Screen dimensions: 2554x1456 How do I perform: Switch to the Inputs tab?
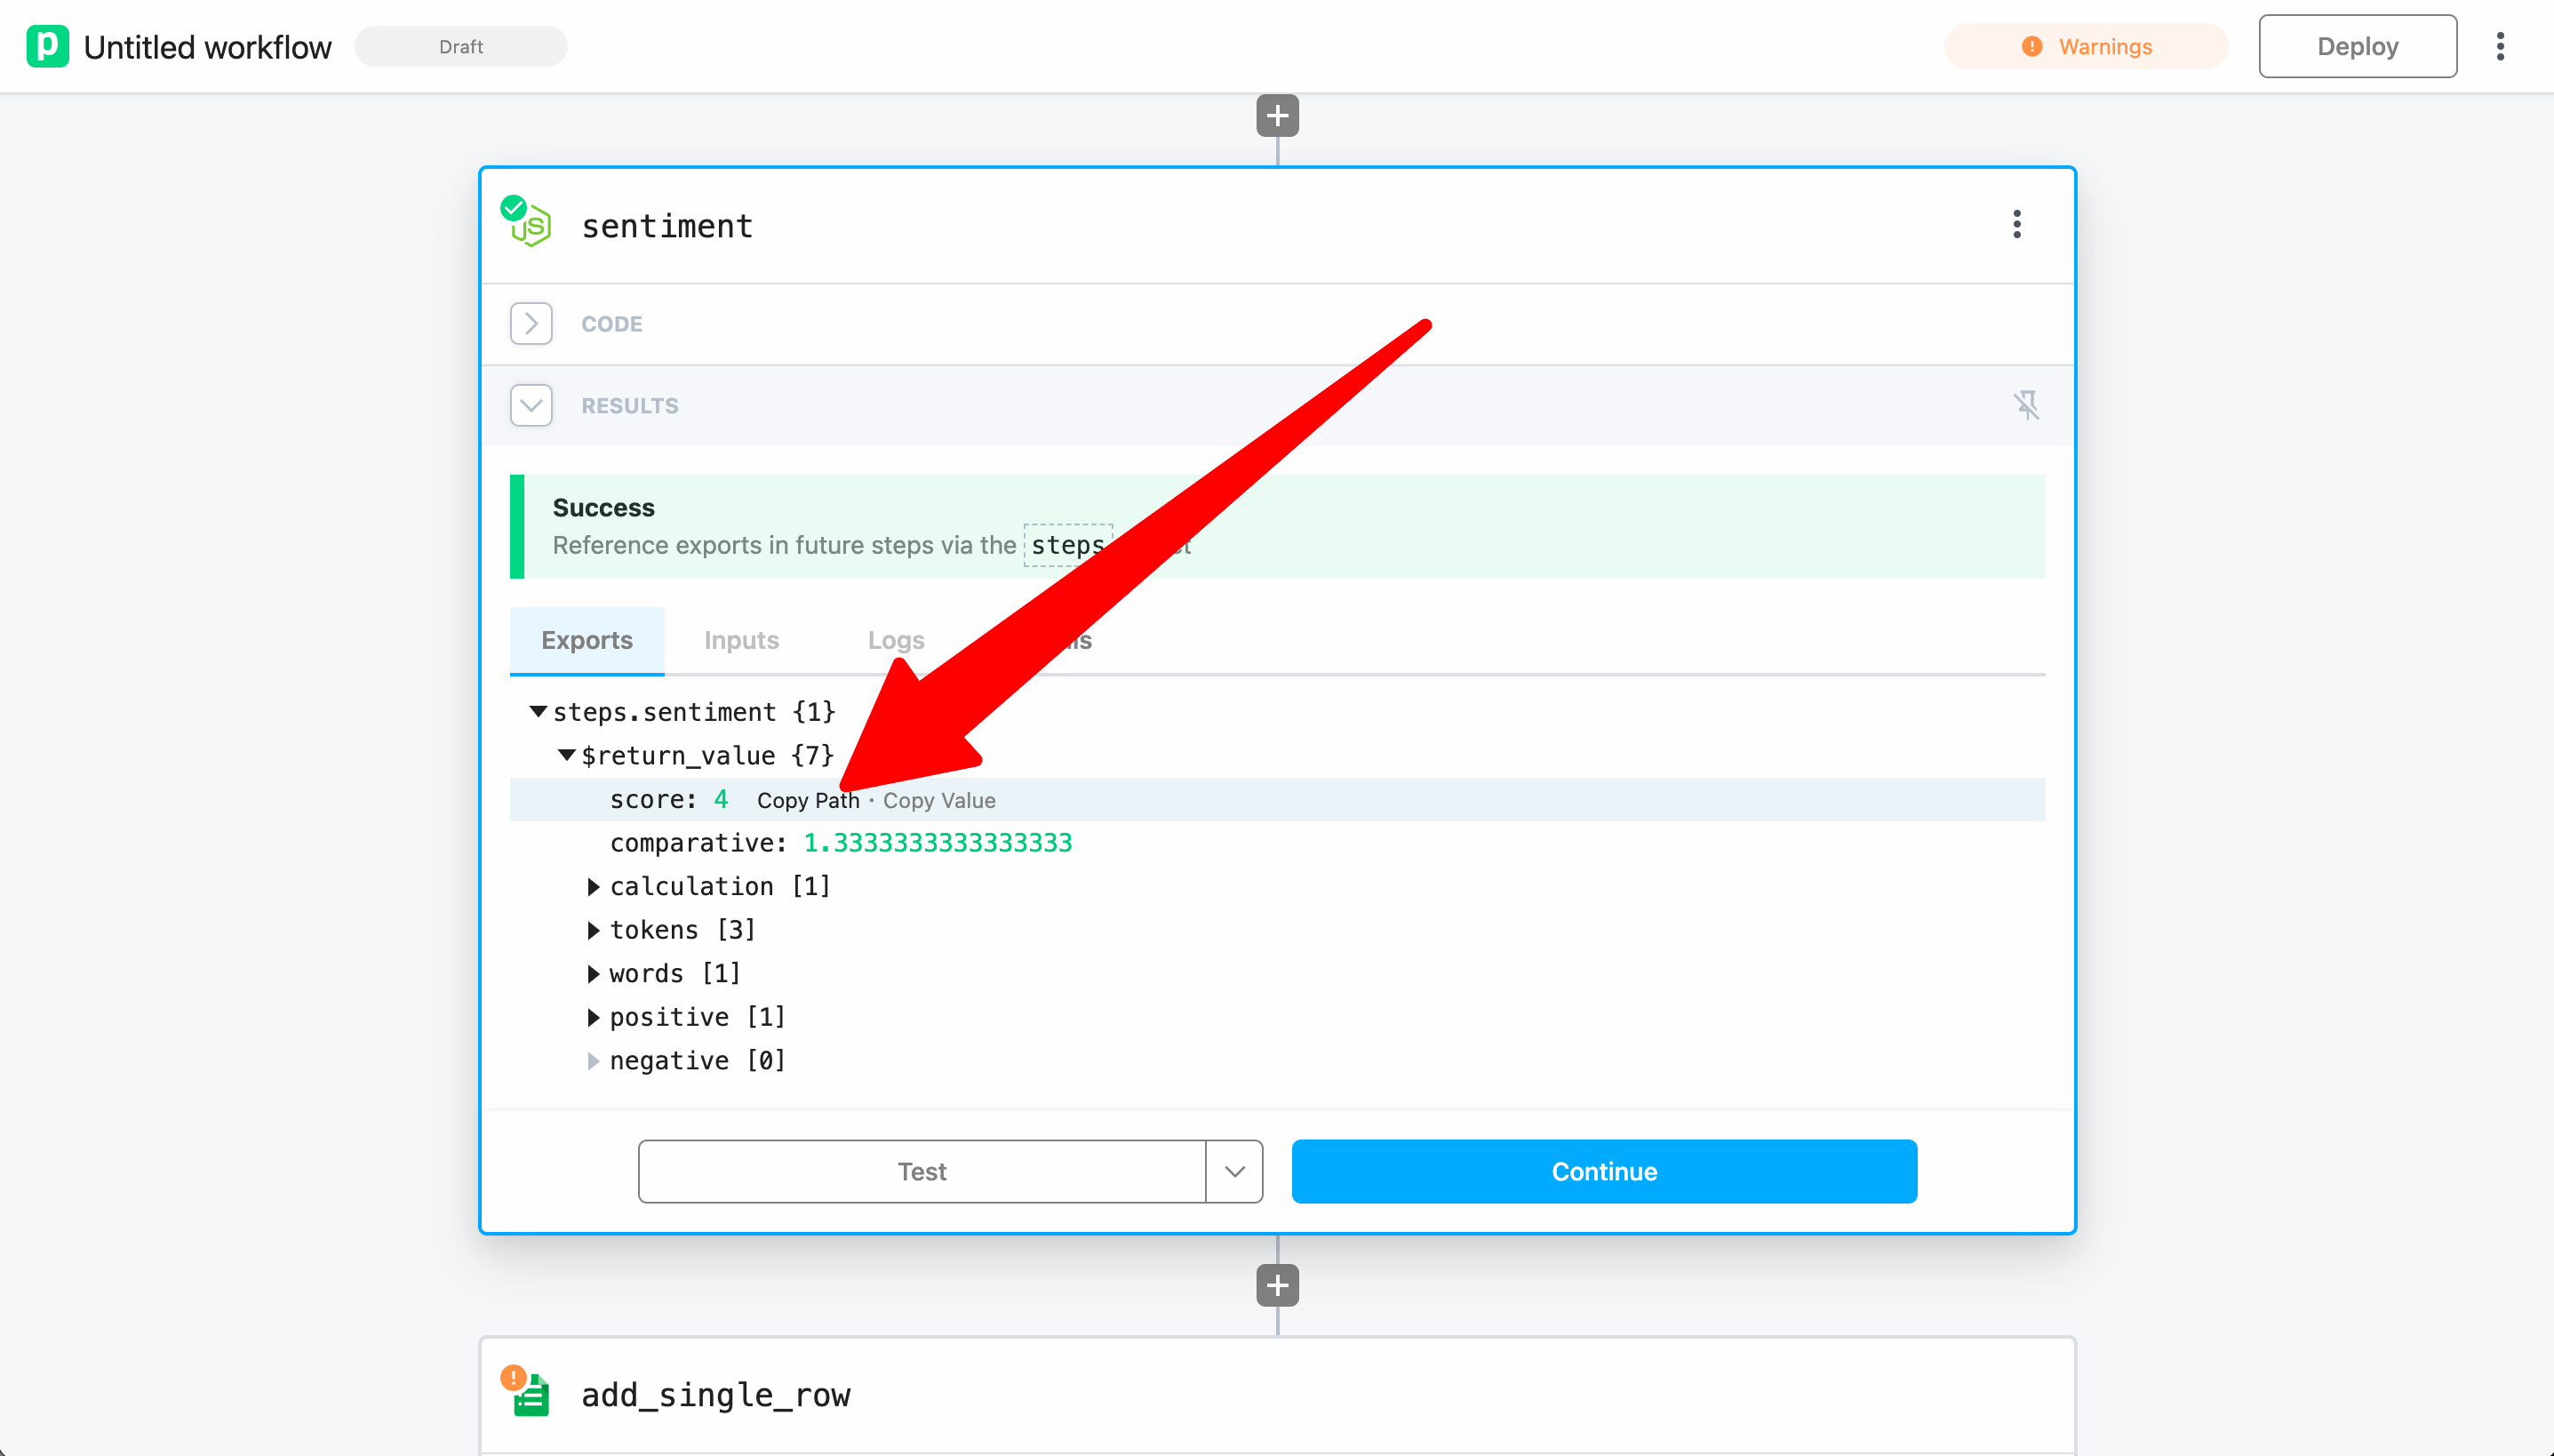pyautogui.click(x=741, y=640)
